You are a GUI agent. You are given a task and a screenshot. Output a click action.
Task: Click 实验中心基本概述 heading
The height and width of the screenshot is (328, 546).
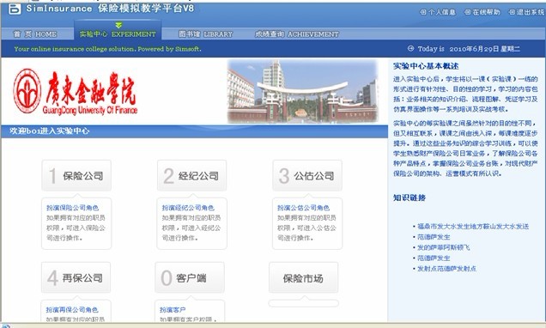[426, 66]
